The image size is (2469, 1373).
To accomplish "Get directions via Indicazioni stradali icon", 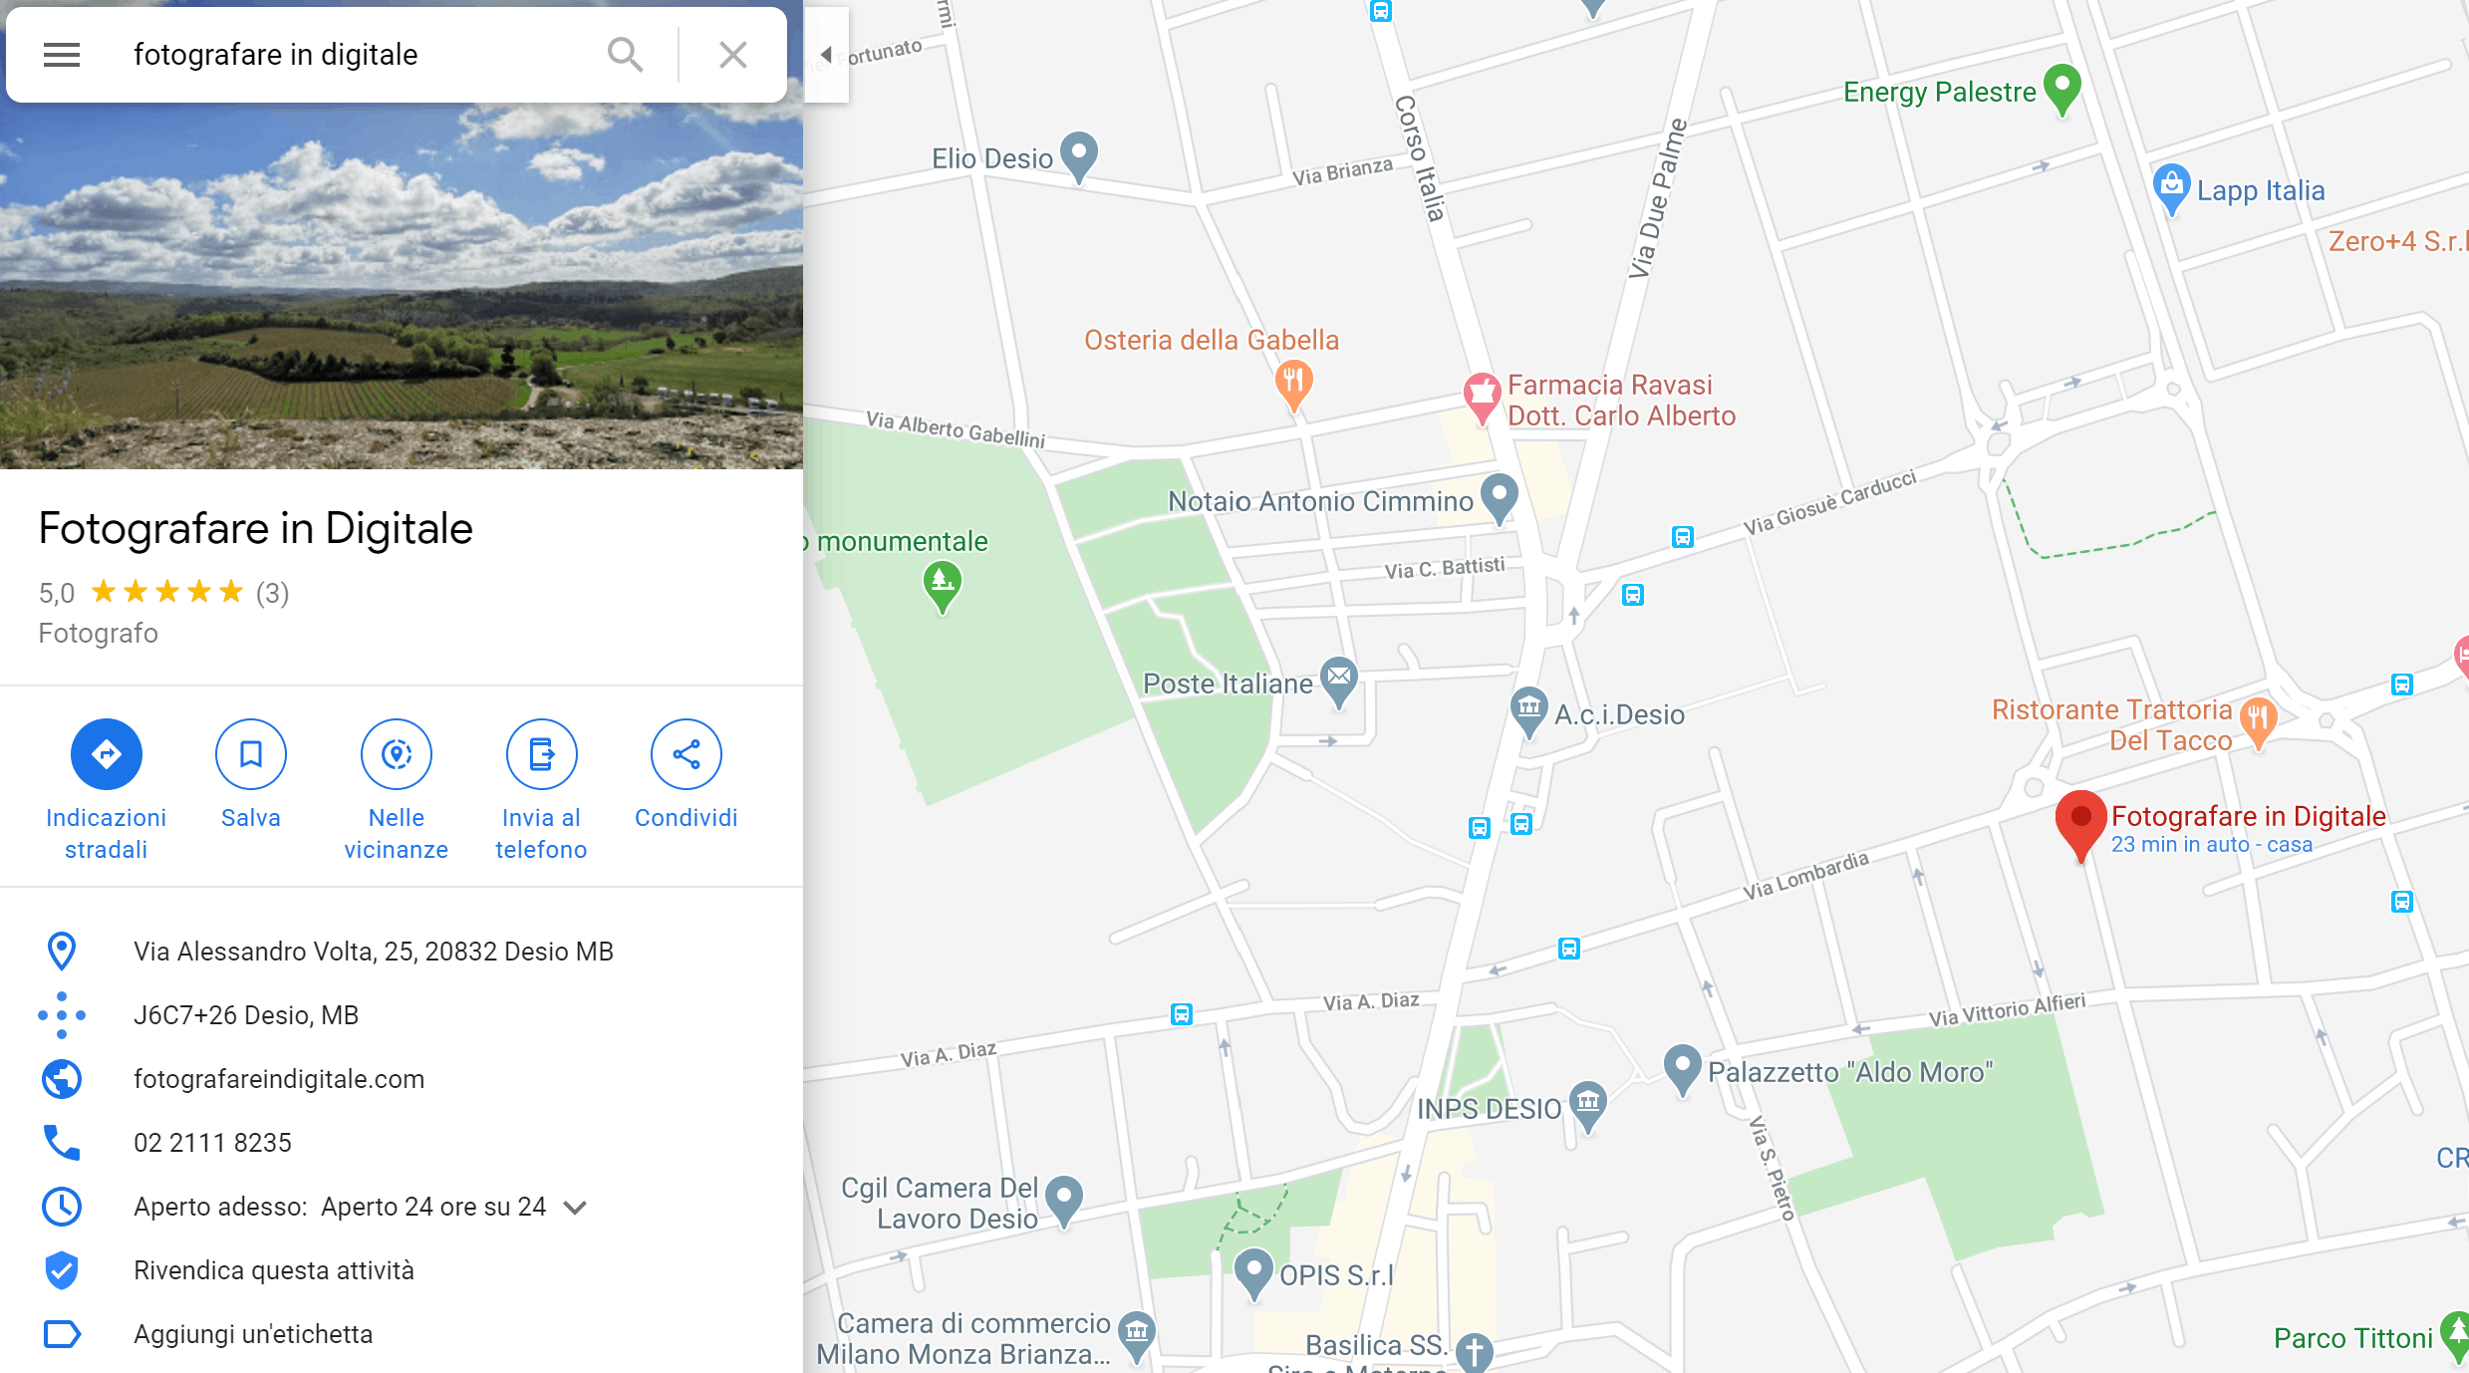I will 107,754.
